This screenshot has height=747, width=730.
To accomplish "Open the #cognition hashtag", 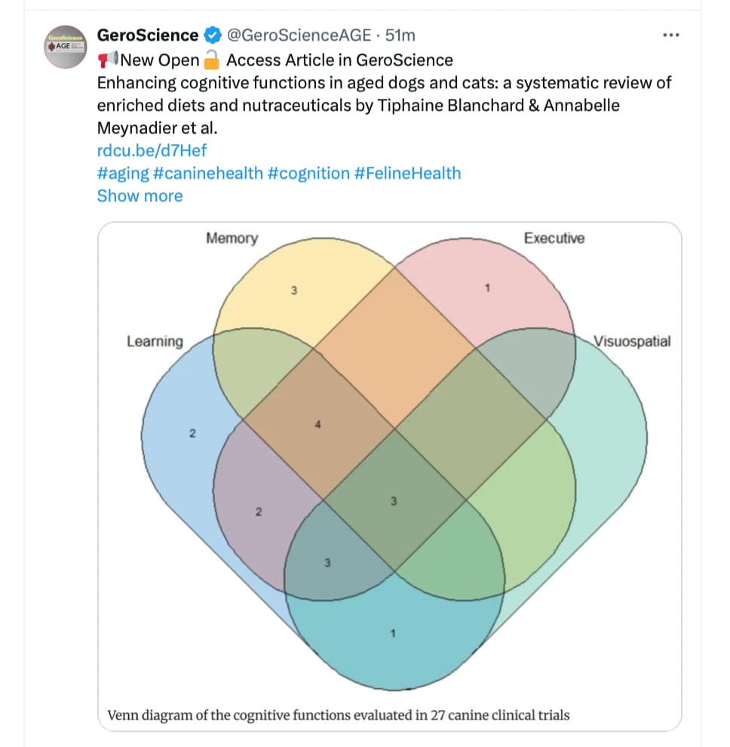I will (308, 174).
